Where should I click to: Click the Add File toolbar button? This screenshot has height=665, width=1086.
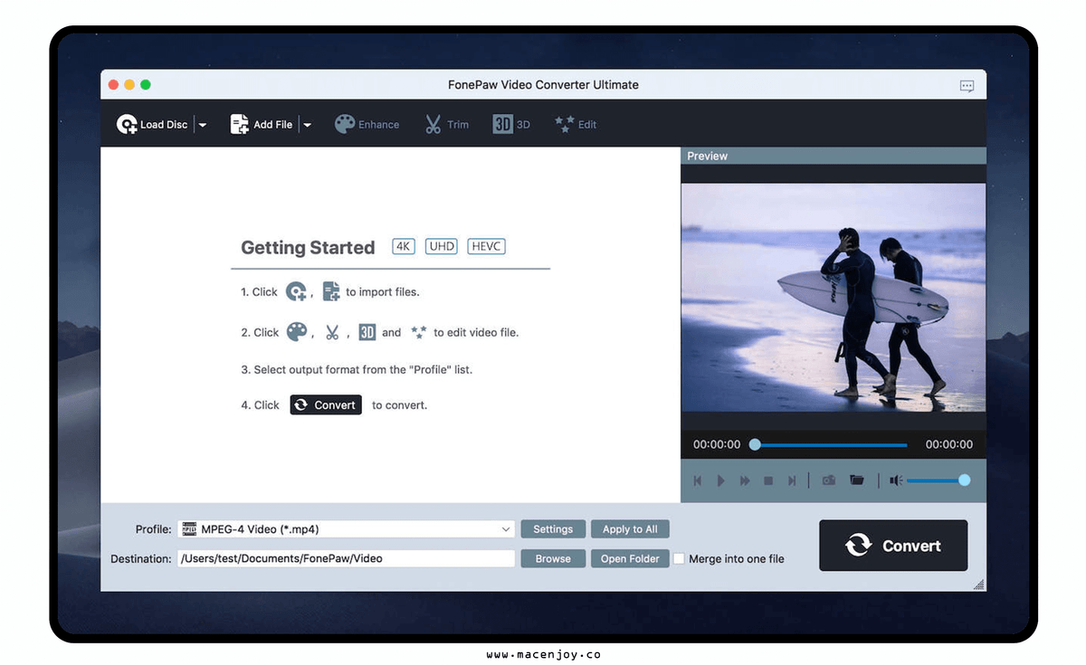(261, 125)
